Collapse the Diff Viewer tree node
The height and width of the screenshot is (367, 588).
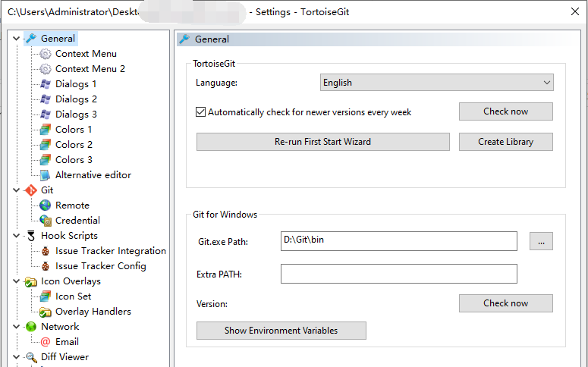point(16,357)
